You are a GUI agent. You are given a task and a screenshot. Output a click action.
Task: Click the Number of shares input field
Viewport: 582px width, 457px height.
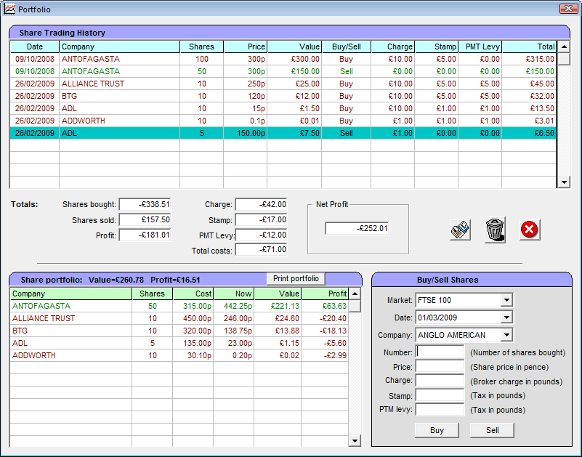[440, 352]
